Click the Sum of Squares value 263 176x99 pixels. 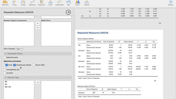point(94,93)
